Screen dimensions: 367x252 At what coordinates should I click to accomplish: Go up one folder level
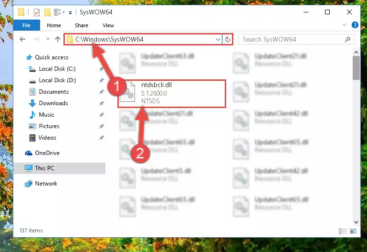click(58, 39)
